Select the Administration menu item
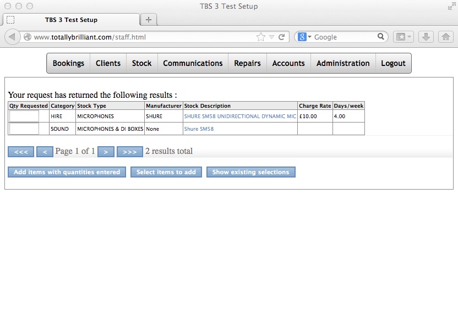Image resolution: width=458 pixels, height=327 pixels. tap(342, 63)
